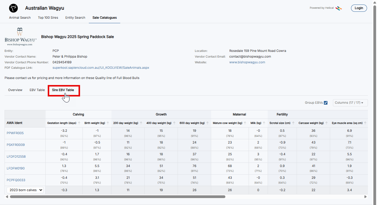Open the 2023 born calves dropdown
Screen dimensions: 377x205
(25, 190)
